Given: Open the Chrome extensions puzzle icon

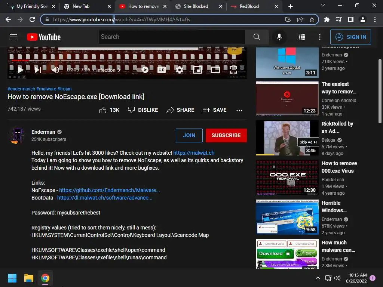Looking at the screenshot, I should pos(327,19).
